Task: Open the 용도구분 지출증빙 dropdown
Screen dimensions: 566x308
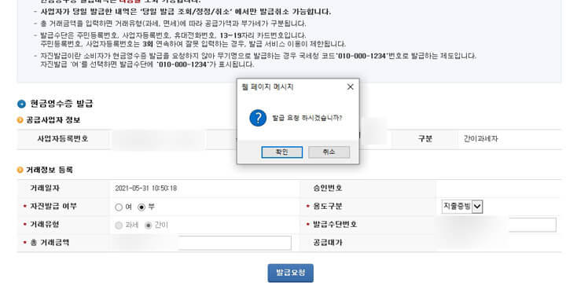Action: point(462,207)
